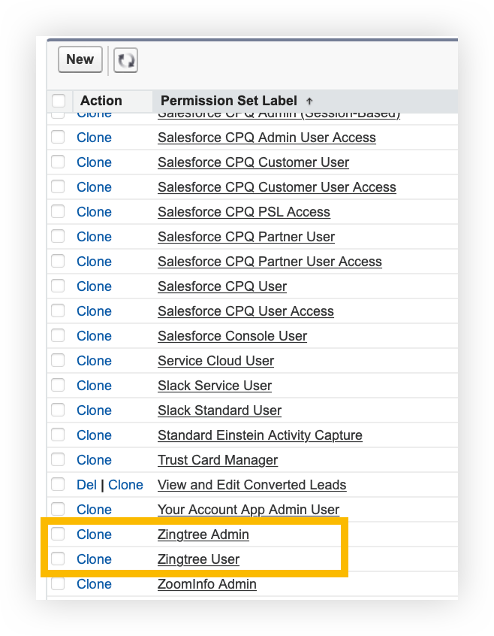This screenshot has width=494, height=636.
Task: Click the New button
Action: [x=80, y=59]
